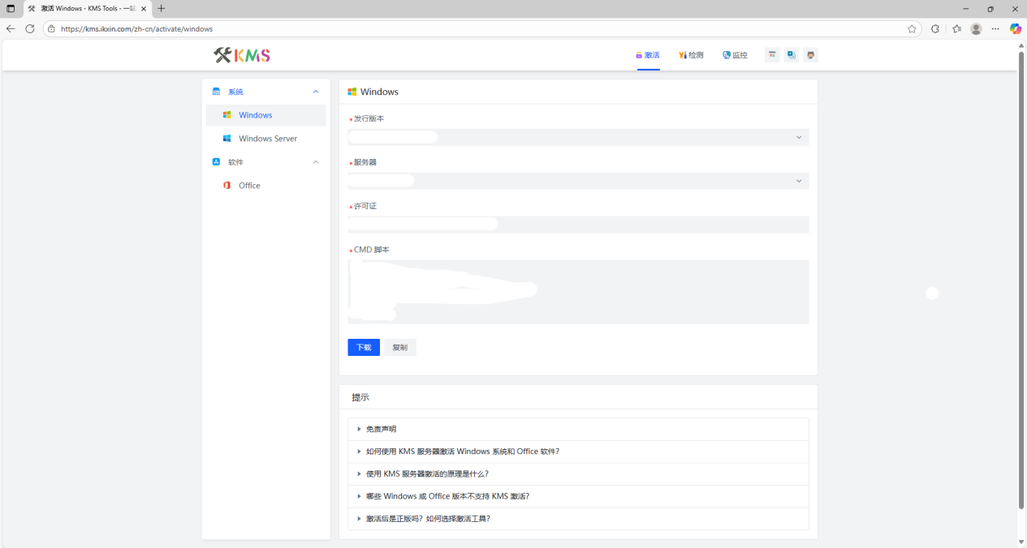Expand 如何使用 KMS 服务器激活 question
Image resolution: width=1027 pixels, height=548 pixels.
tap(578, 452)
